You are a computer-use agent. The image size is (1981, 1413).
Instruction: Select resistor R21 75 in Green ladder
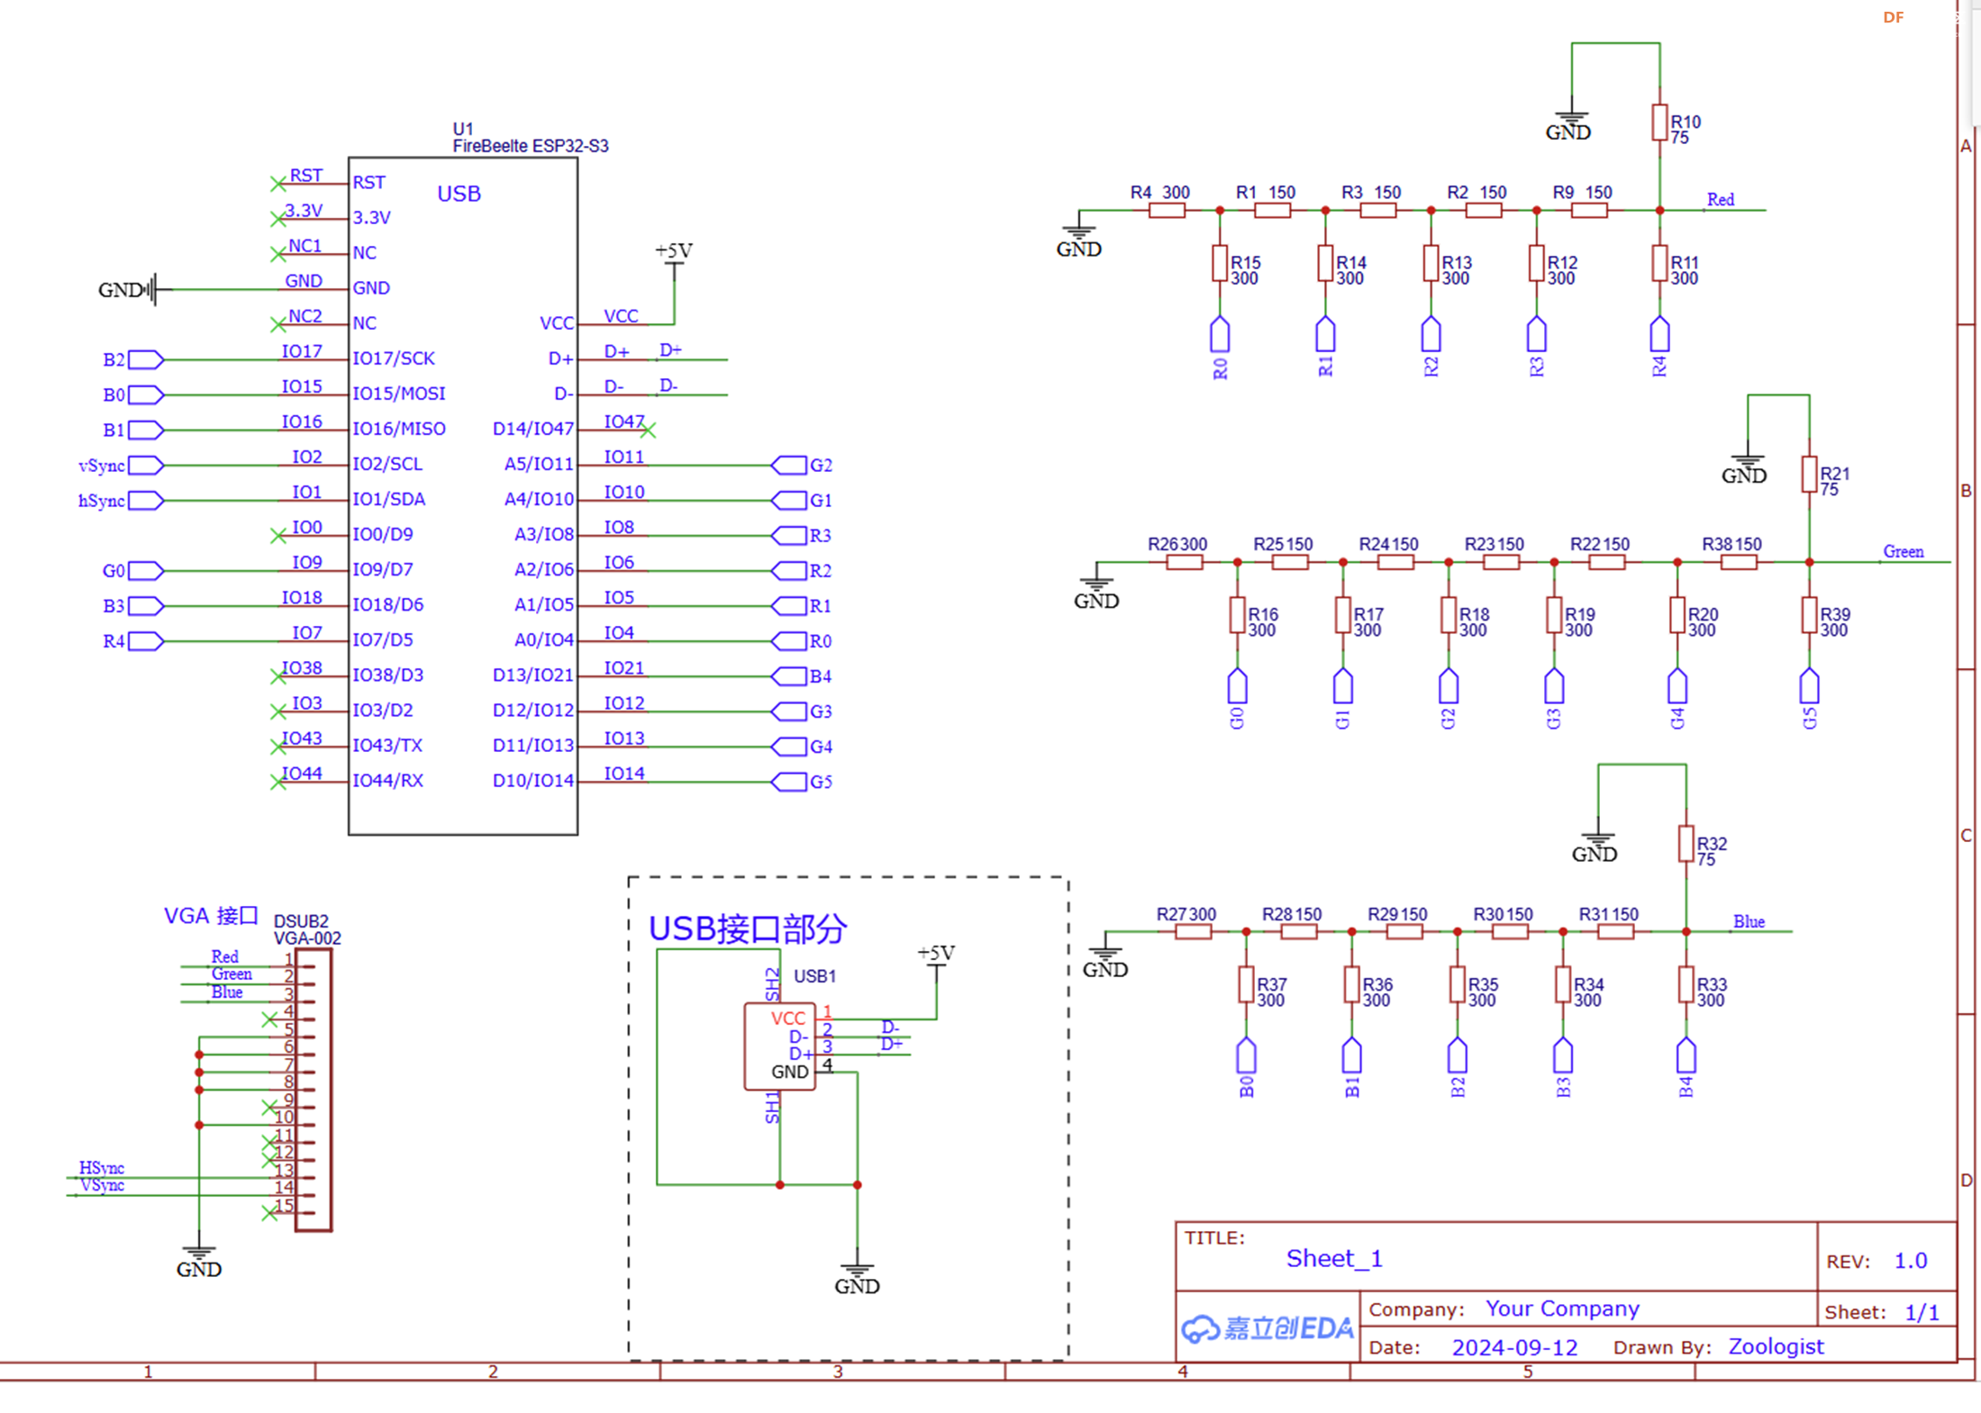pos(1809,475)
